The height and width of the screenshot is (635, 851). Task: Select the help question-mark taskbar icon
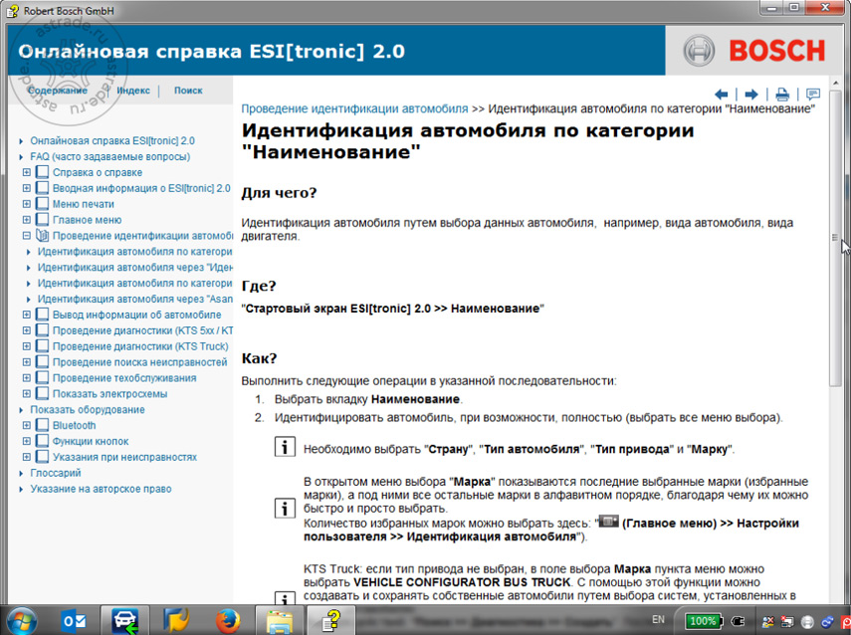click(x=331, y=620)
